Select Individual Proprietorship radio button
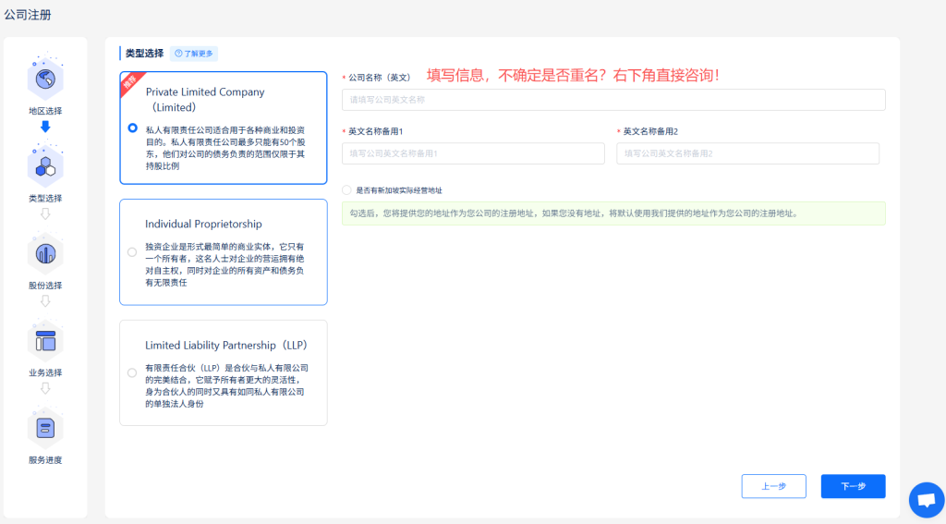Screen dimensions: 946x524 [x=132, y=252]
